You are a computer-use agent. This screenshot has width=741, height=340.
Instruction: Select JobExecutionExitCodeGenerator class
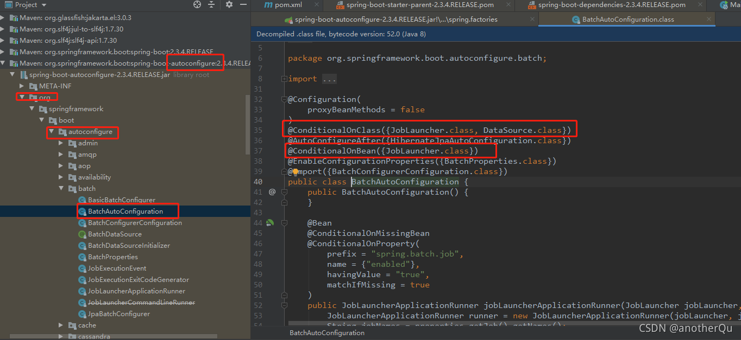pyautogui.click(x=139, y=279)
